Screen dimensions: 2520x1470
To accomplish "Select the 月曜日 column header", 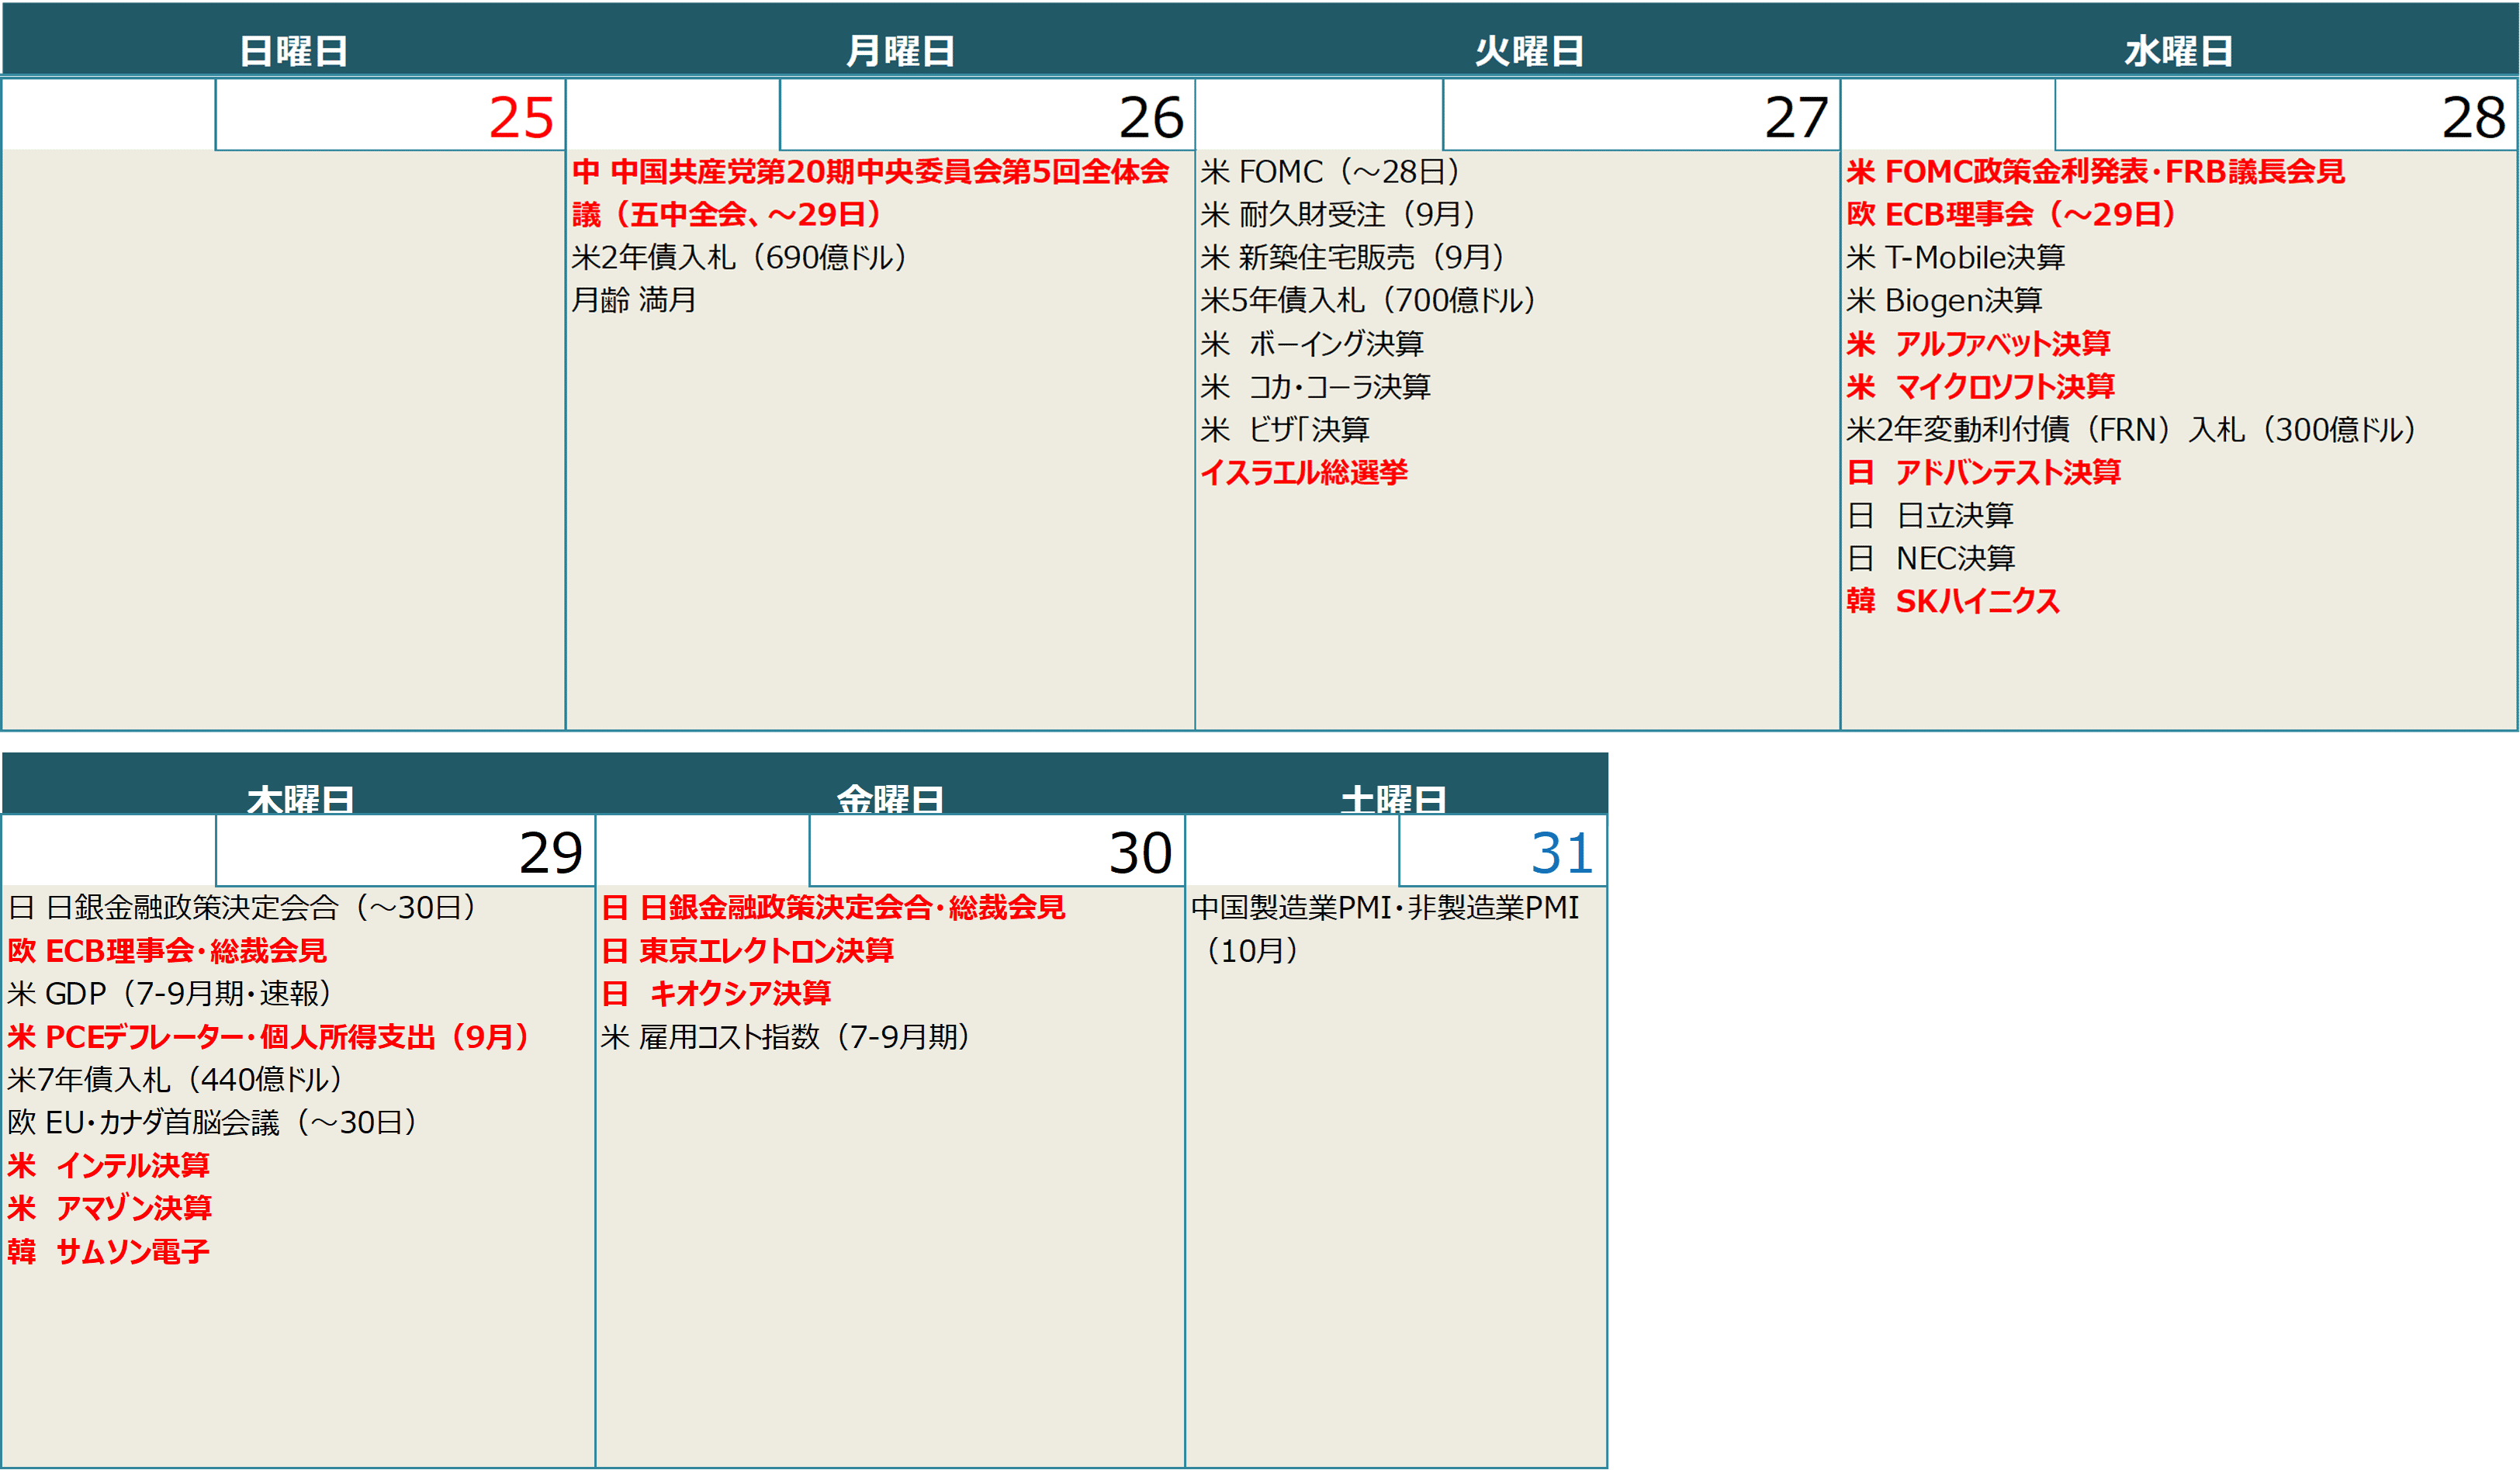I will [x=901, y=51].
